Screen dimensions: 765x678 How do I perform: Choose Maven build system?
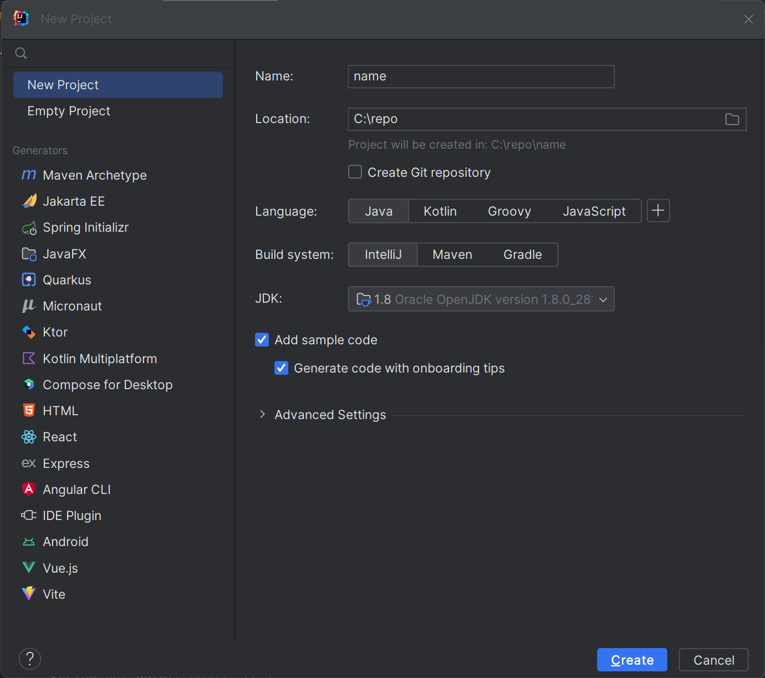coord(452,254)
